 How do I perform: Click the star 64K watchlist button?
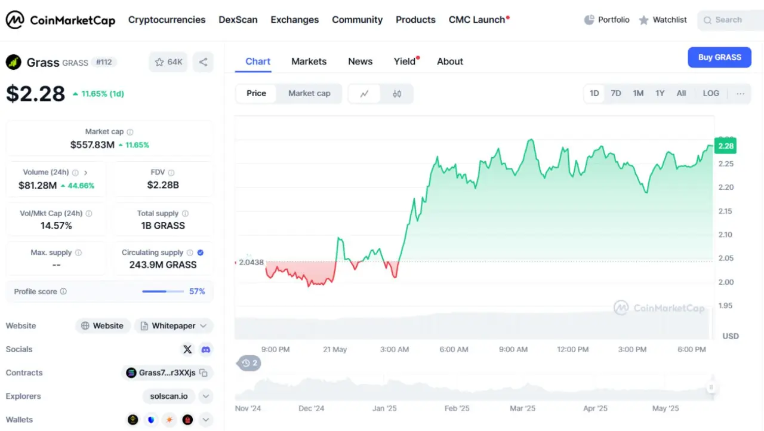(168, 62)
